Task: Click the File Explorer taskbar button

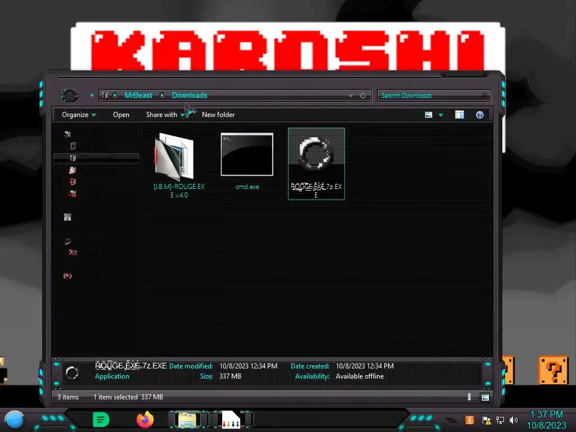Action: 187,420
